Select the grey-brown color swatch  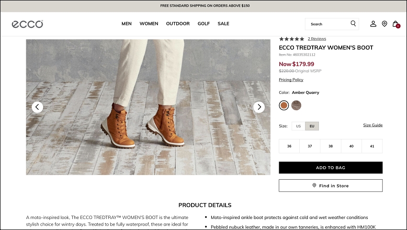296,105
